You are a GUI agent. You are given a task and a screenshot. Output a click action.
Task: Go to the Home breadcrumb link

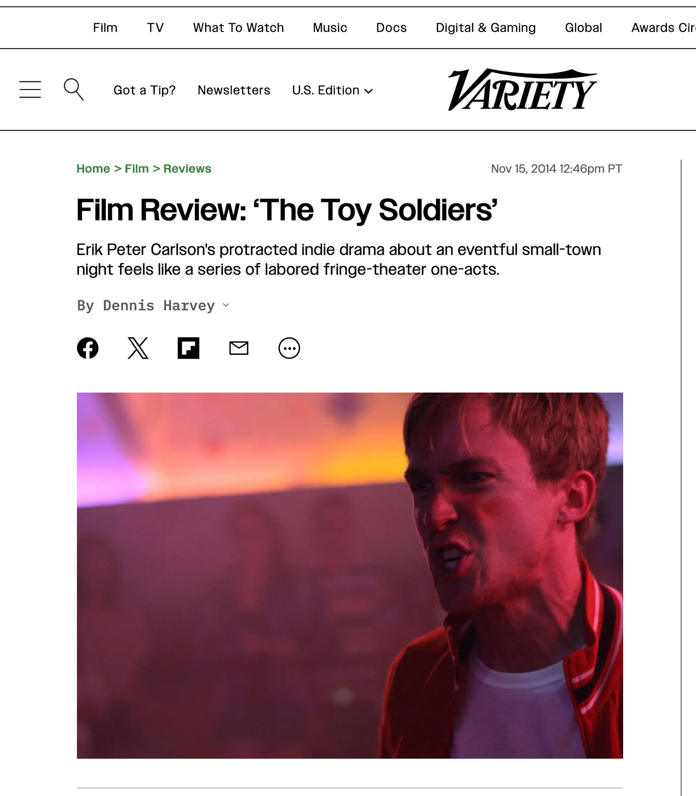tap(93, 169)
